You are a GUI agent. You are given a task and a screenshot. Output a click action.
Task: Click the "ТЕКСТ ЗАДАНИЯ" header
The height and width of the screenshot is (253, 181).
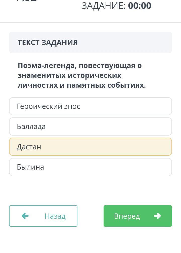pos(48,43)
